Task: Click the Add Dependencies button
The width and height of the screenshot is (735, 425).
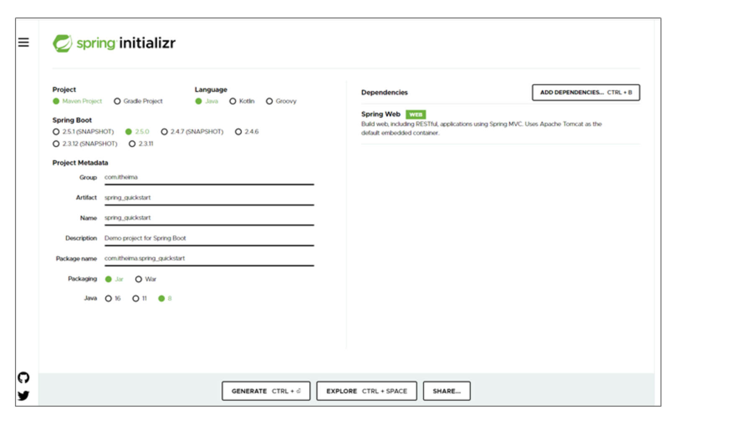Action: coord(586,92)
